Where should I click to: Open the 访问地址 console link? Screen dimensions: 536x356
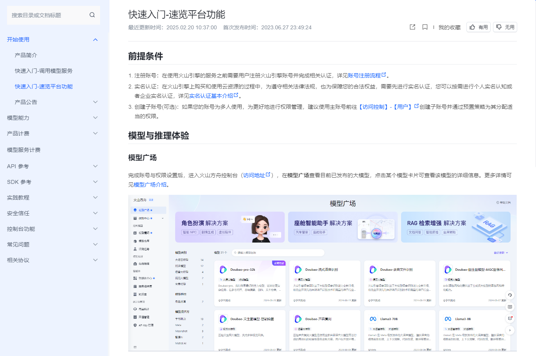tap(256, 175)
